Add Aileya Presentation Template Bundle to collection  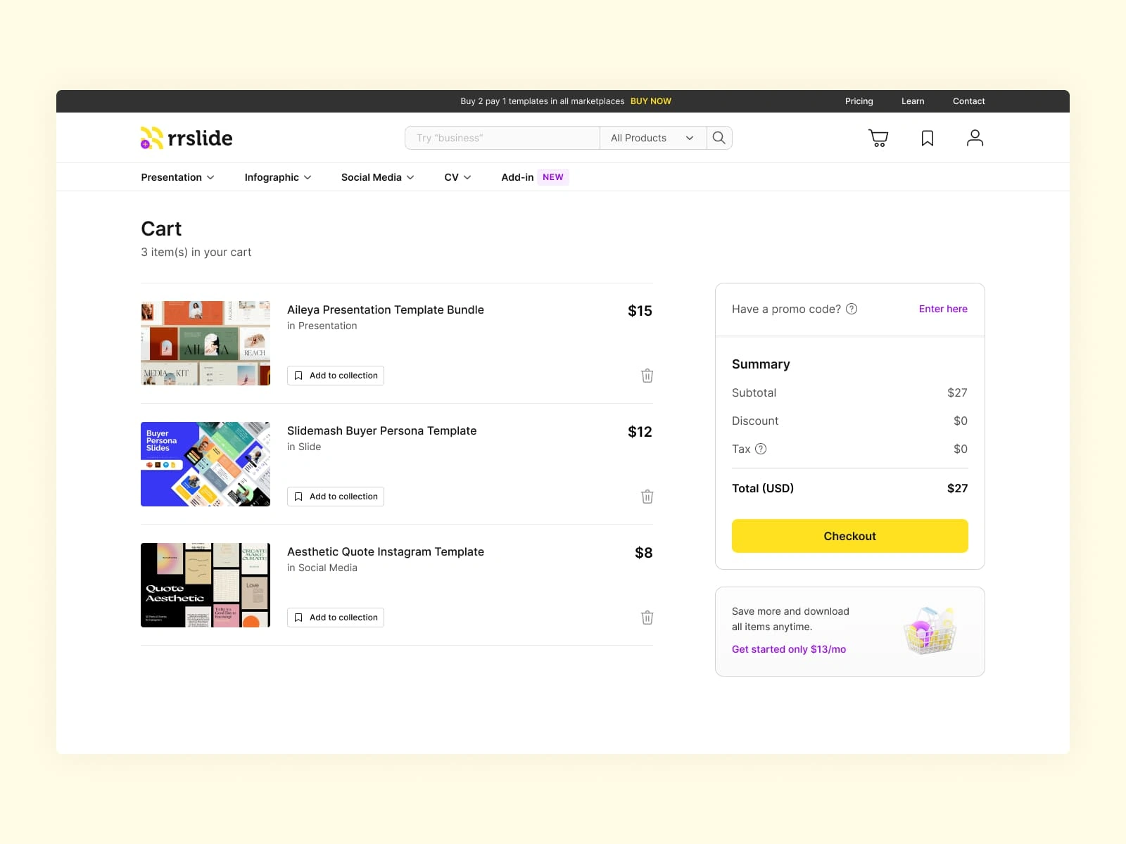[336, 376]
